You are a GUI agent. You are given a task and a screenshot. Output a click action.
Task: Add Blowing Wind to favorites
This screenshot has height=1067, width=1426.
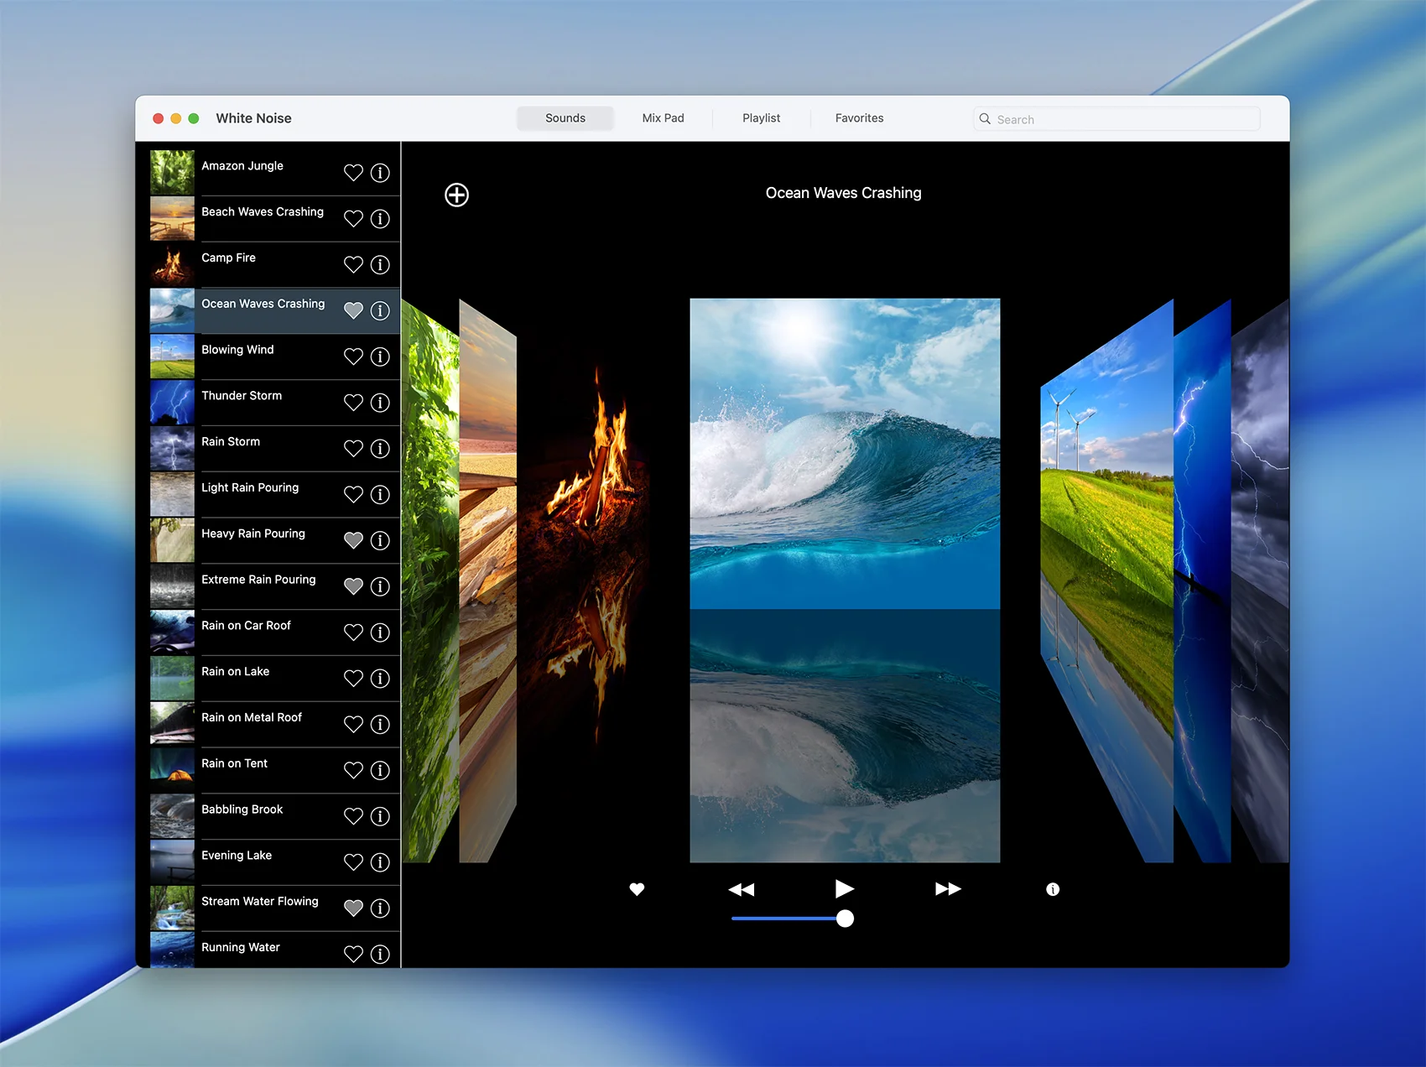pyautogui.click(x=353, y=357)
